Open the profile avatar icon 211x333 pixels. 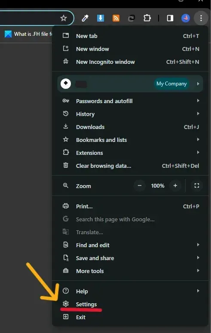185,18
